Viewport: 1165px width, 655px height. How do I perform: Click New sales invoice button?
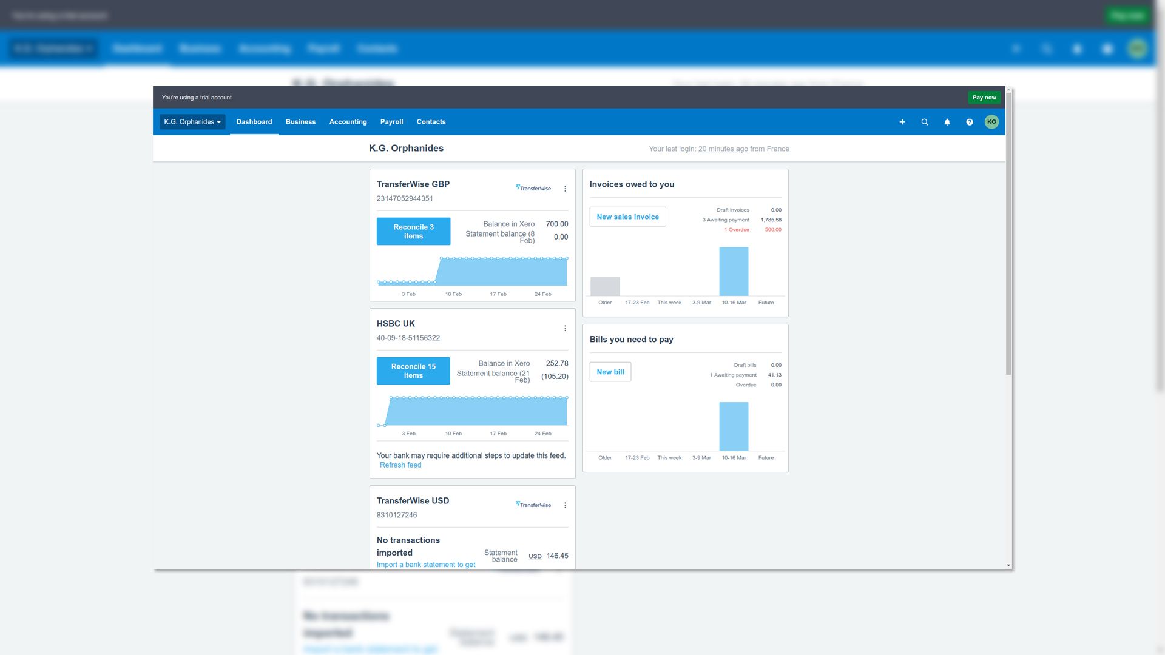click(x=627, y=217)
